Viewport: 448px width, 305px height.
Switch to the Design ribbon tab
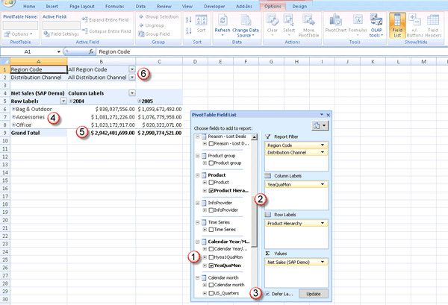[x=299, y=6]
